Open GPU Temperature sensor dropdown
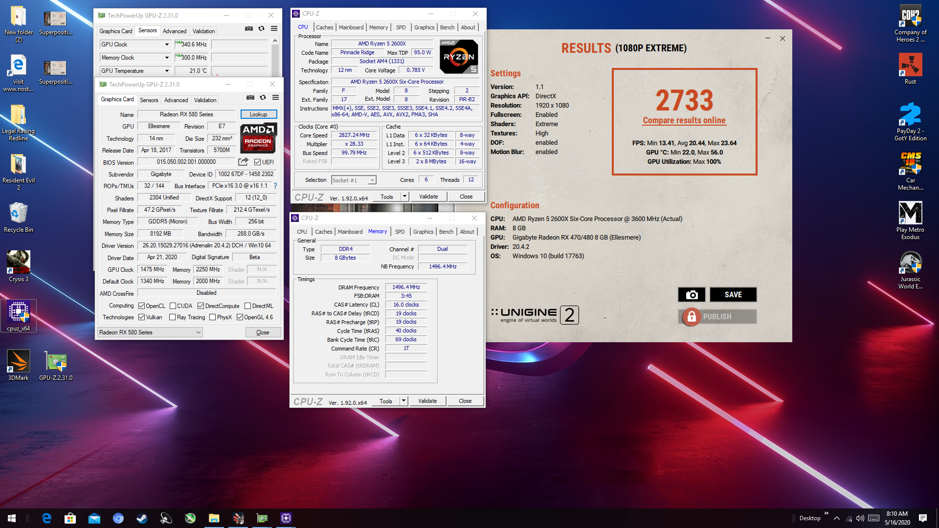Image resolution: width=939 pixels, height=528 pixels. (135, 71)
